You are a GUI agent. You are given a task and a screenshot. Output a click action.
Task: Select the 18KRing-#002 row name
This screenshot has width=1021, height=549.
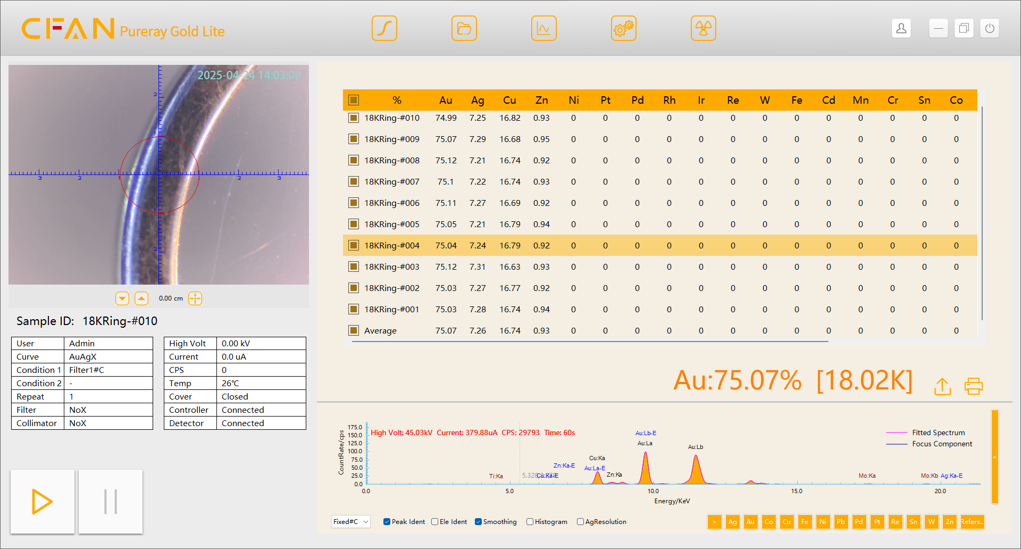coord(392,288)
